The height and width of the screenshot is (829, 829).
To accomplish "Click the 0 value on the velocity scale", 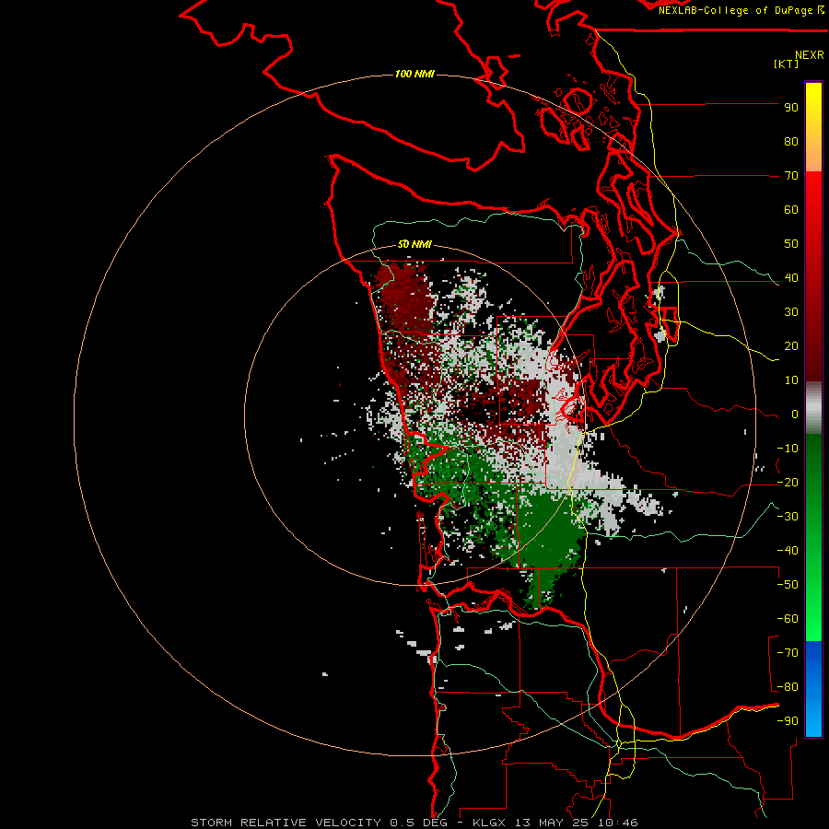I will pos(795,414).
